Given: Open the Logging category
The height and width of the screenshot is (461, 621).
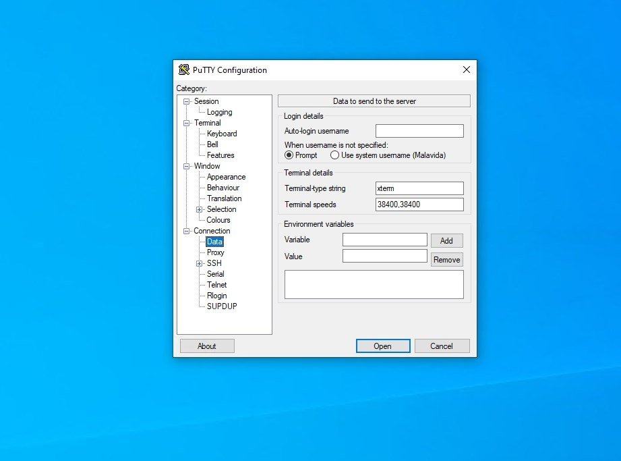Looking at the screenshot, I should [219, 112].
